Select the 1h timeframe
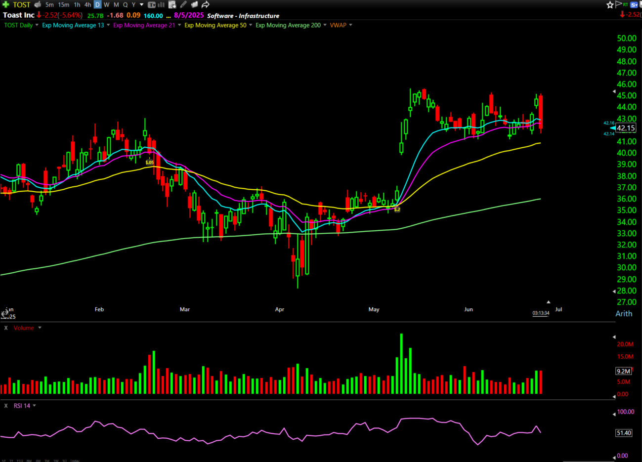 click(x=77, y=4)
